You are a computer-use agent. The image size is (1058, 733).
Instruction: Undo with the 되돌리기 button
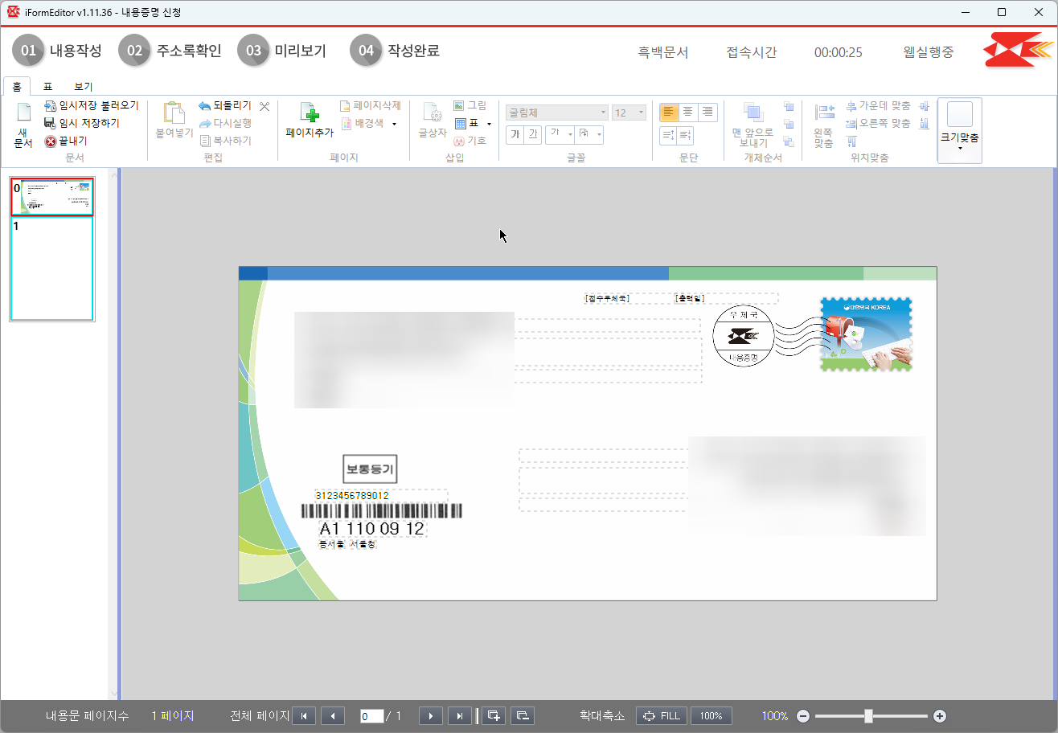pyautogui.click(x=225, y=105)
